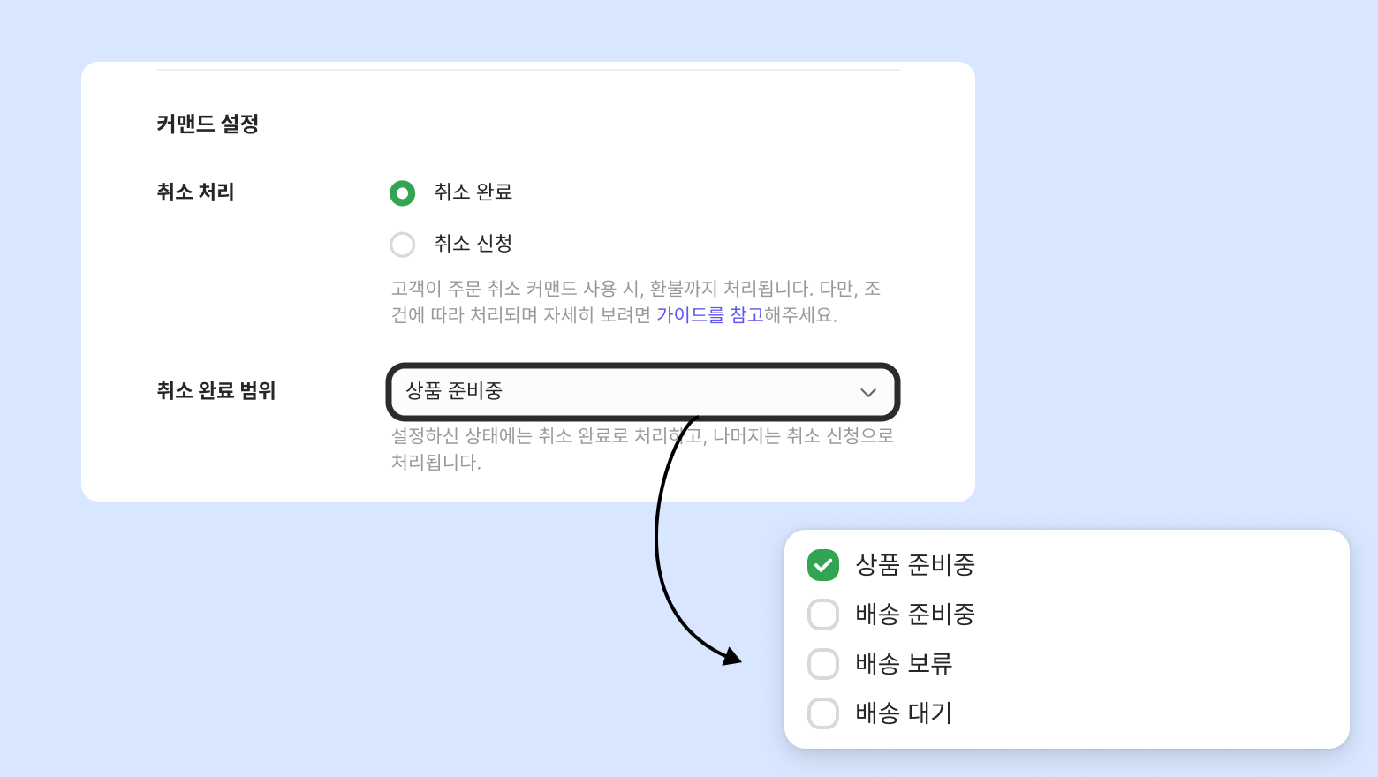Select the 배송 대기 option label
Viewport: 1378px width, 777px height.
pyautogui.click(x=904, y=713)
